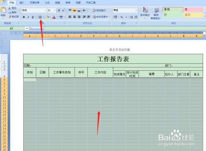Image resolution: width=206 pixels, height=151 pixels.
Task: Toggle bold formatting
Action: [x=24, y=17]
